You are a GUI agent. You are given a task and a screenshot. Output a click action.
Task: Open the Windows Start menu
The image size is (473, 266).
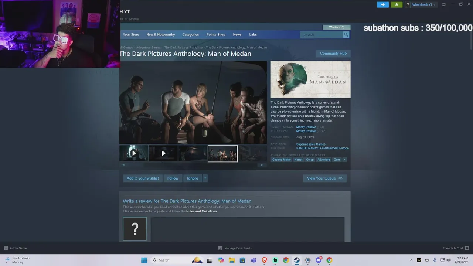click(x=144, y=260)
